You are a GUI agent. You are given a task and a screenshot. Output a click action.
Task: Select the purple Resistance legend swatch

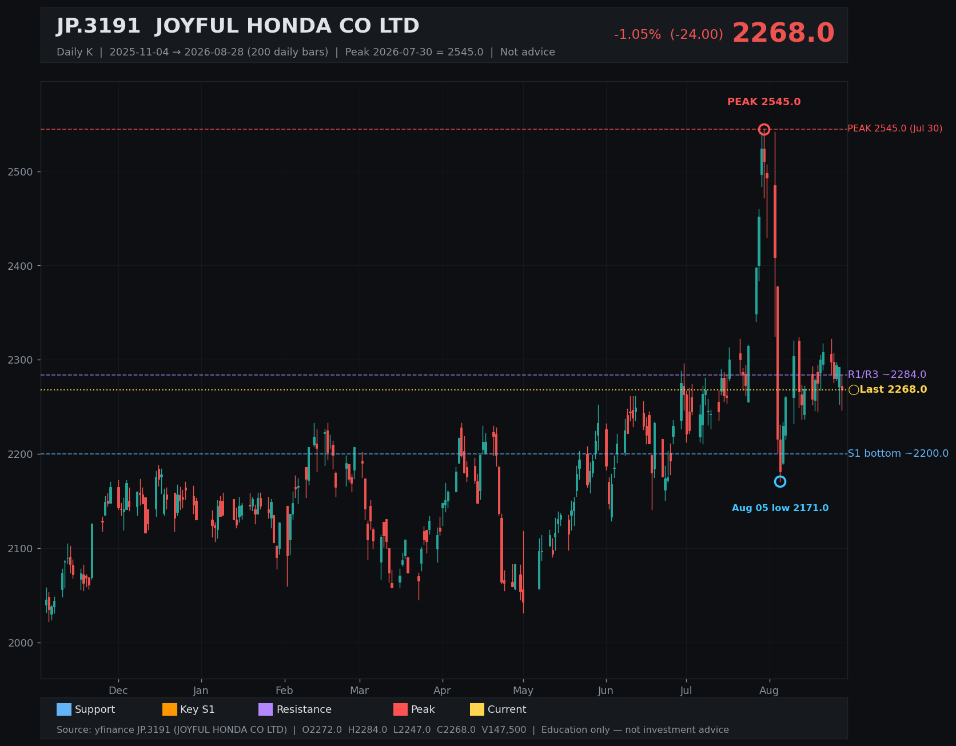click(x=266, y=709)
